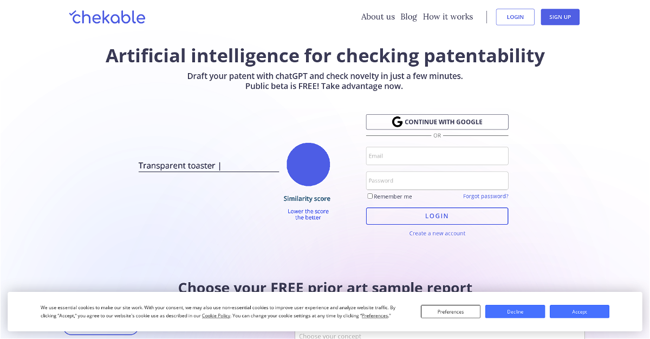Focus the Password input field

437,181
